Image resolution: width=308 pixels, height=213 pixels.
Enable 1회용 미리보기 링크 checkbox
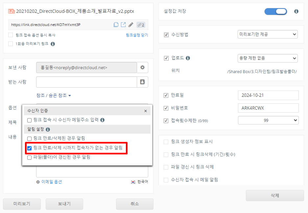pos(11,43)
